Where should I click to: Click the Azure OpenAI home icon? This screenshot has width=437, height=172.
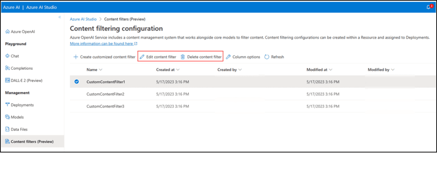pyautogui.click(x=7, y=32)
